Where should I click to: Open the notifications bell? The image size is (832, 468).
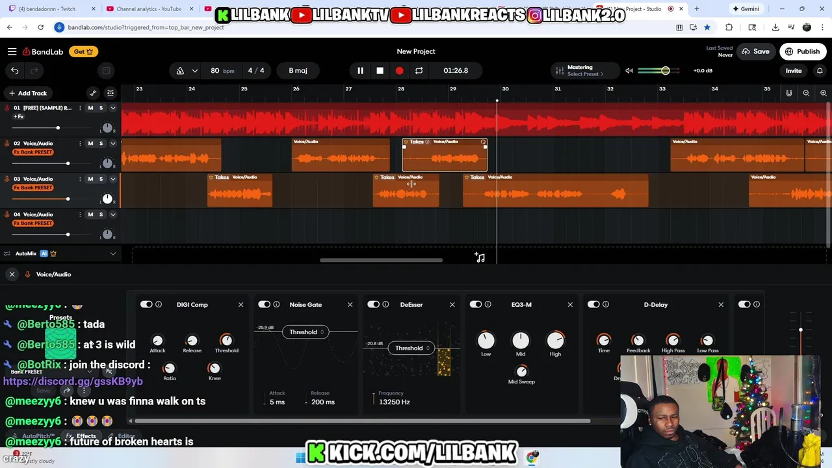[x=820, y=70]
